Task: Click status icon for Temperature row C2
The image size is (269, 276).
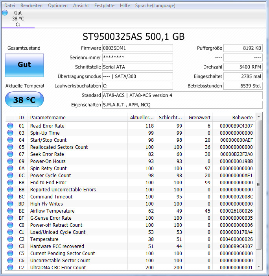Action: tap(10, 239)
